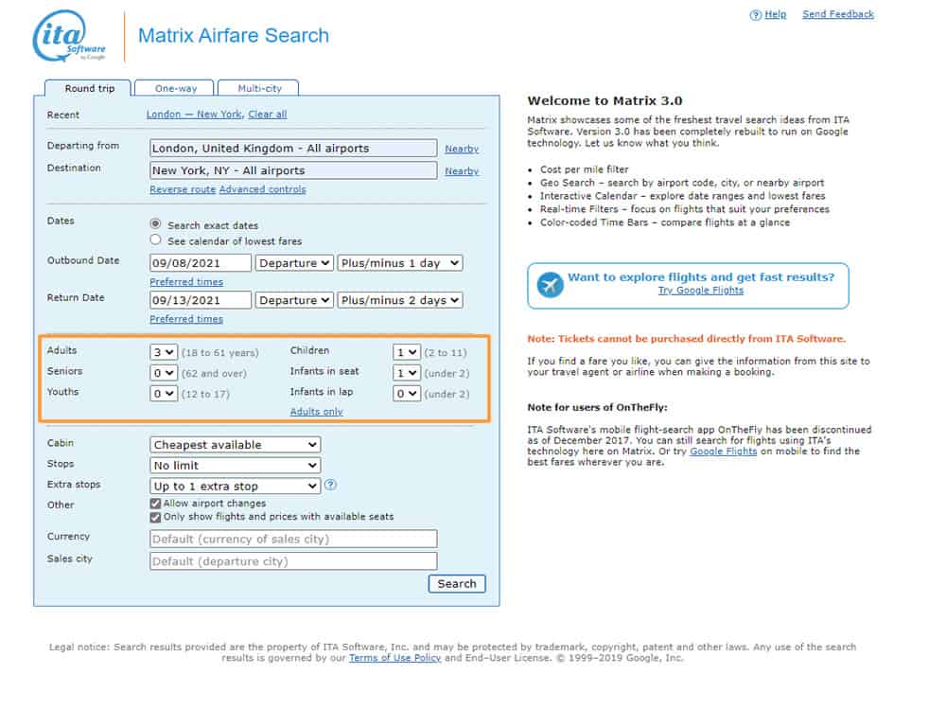Viewport: 946px width, 709px height.
Task: Toggle Only show flights with available seats
Action: tap(156, 518)
